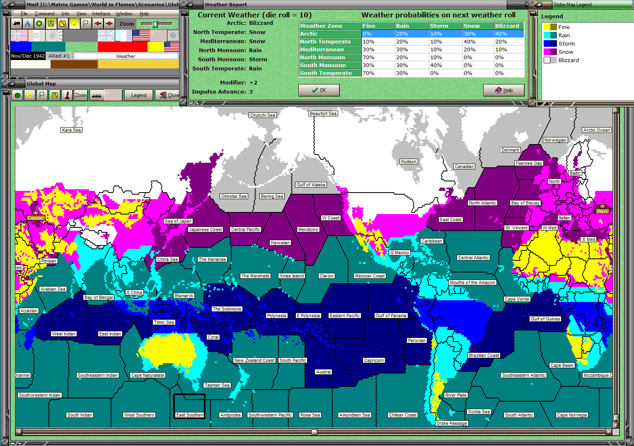Viewport: 634px width, 446px height.
Task: Click the Zoom button in Global Map toolbar
Action: coord(80,95)
